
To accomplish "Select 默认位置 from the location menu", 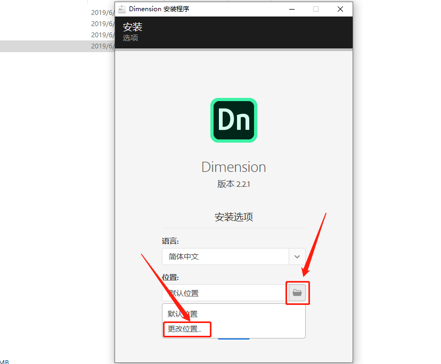I will (x=234, y=313).
